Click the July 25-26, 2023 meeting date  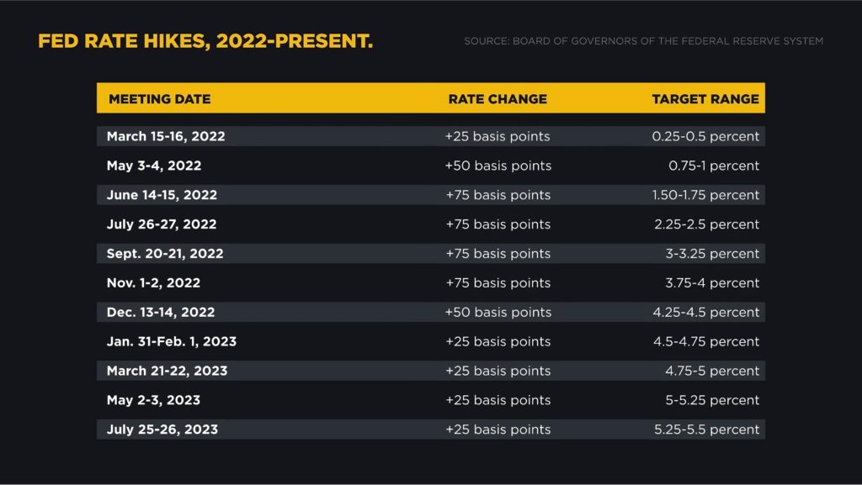pyautogui.click(x=162, y=430)
